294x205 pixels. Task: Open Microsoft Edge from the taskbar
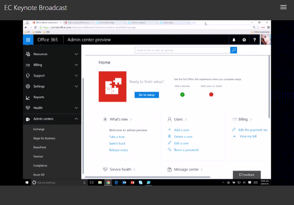116,182
